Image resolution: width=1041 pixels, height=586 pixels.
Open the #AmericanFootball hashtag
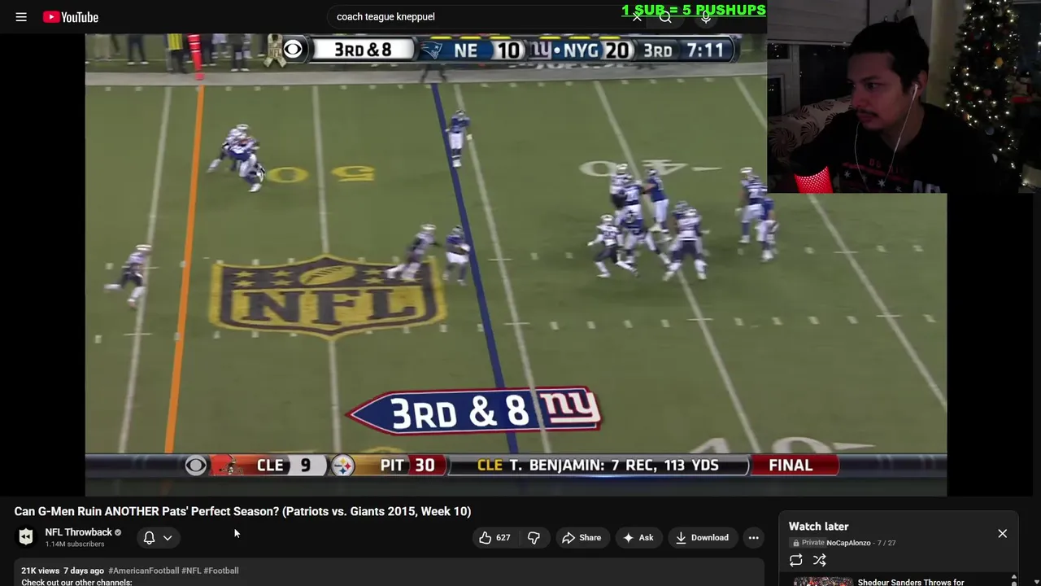coord(143,571)
